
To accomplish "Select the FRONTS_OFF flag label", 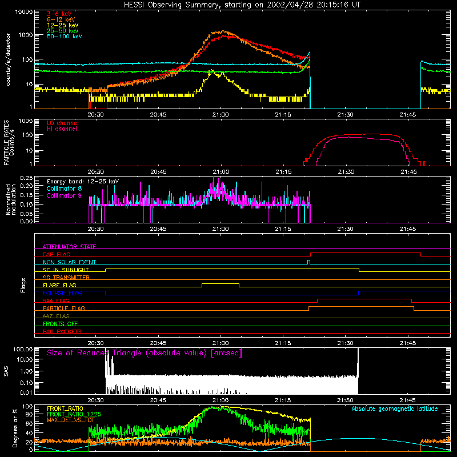I will coord(61,323).
